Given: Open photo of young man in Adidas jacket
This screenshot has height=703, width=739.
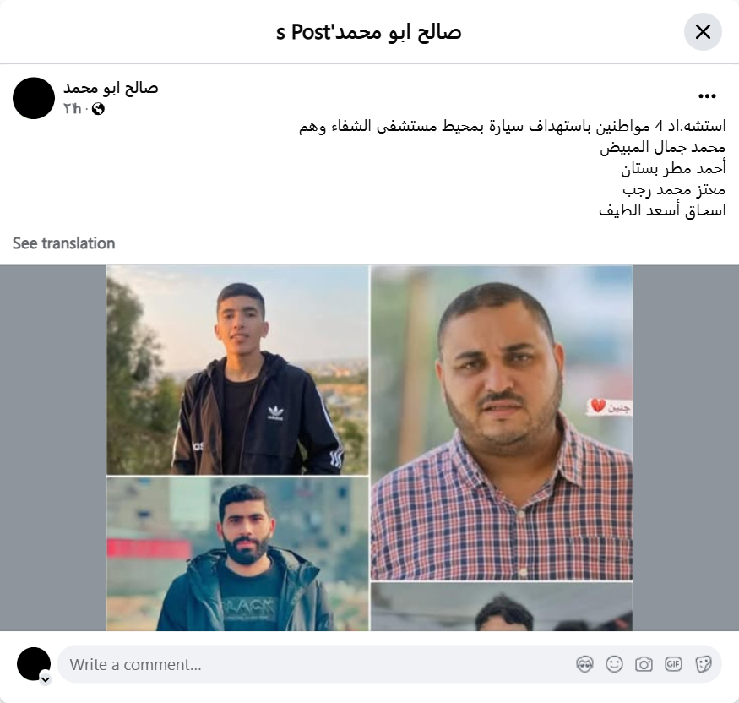Looking at the screenshot, I should [x=237, y=370].
